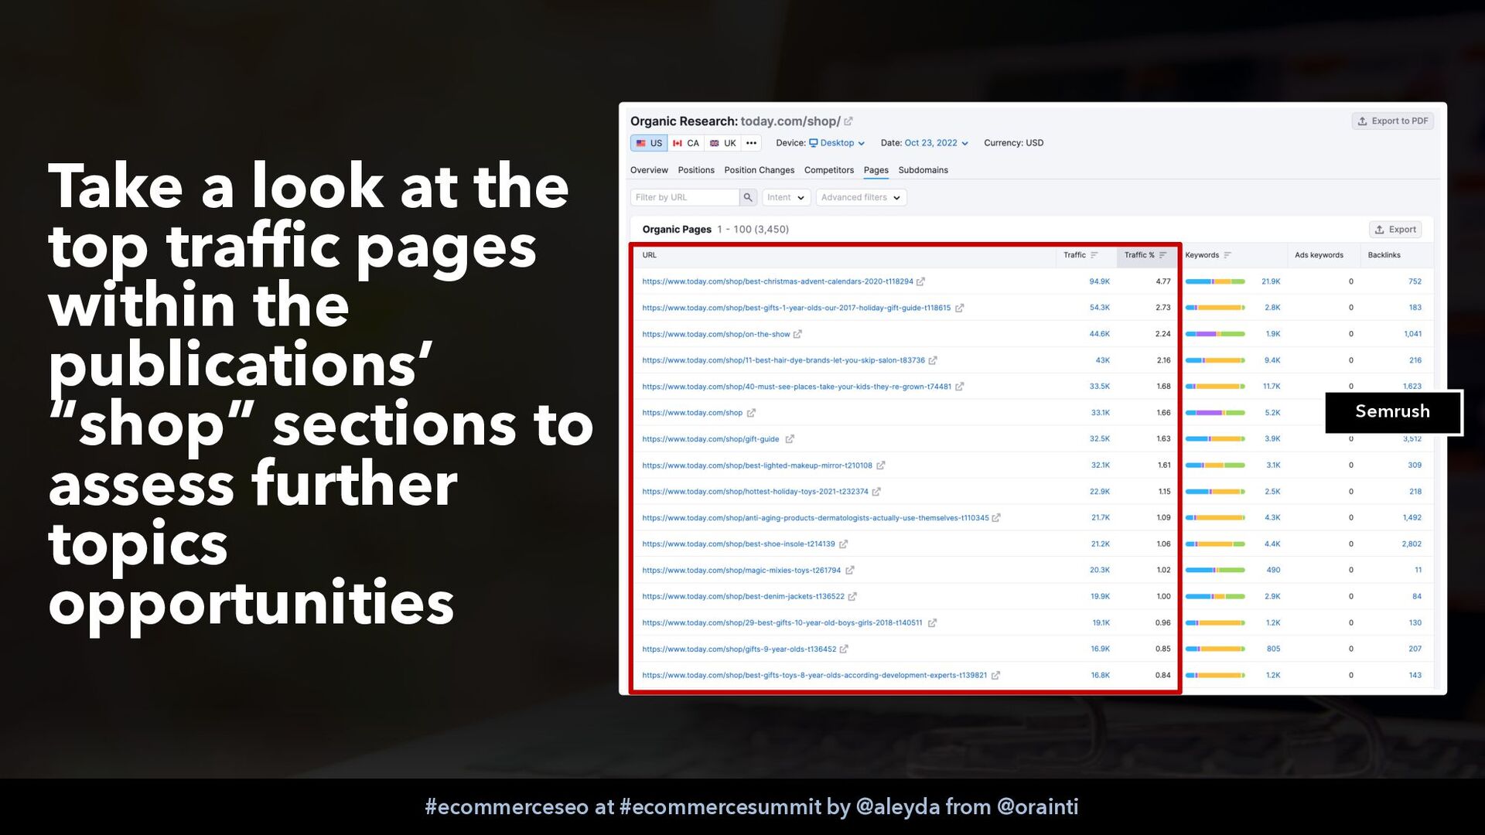The image size is (1485, 835).
Task: Click external link icon for gift-guide URL
Action: coord(790,439)
